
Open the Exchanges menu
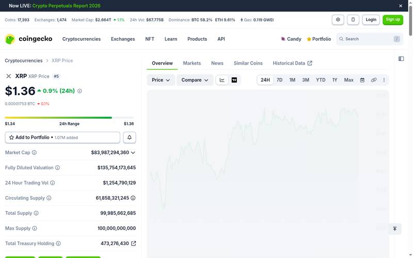(123, 39)
